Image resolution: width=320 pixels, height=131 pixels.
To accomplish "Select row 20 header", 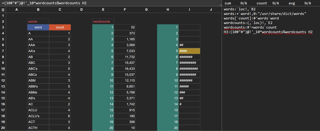I will [3, 128].
